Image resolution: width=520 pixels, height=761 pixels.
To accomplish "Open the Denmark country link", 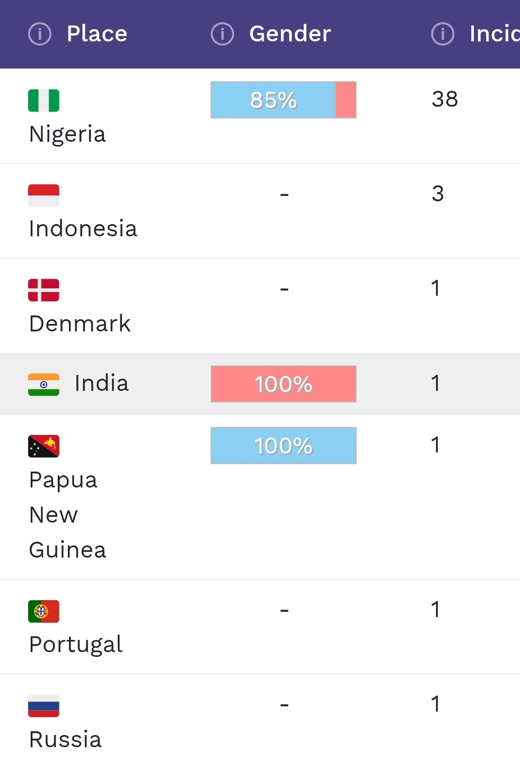I will (x=80, y=324).
